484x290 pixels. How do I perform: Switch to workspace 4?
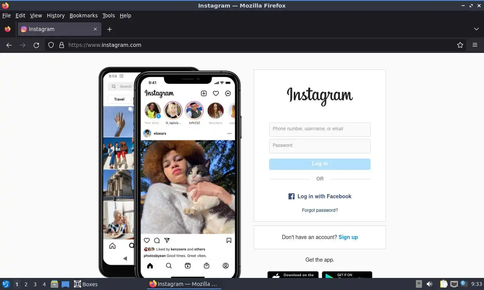44,284
